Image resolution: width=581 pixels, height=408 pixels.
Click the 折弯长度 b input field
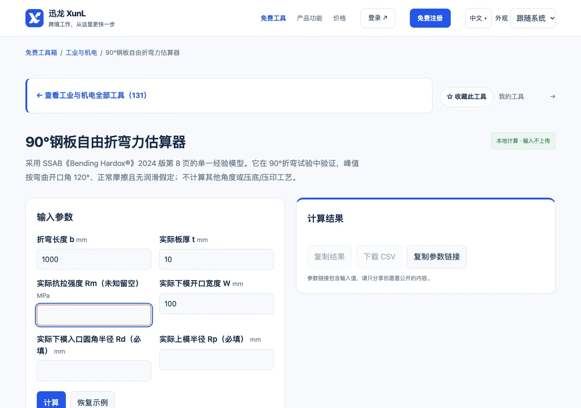[94, 259]
